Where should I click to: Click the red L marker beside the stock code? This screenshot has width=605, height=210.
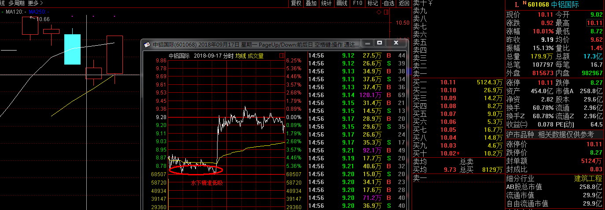click(x=516, y=4)
